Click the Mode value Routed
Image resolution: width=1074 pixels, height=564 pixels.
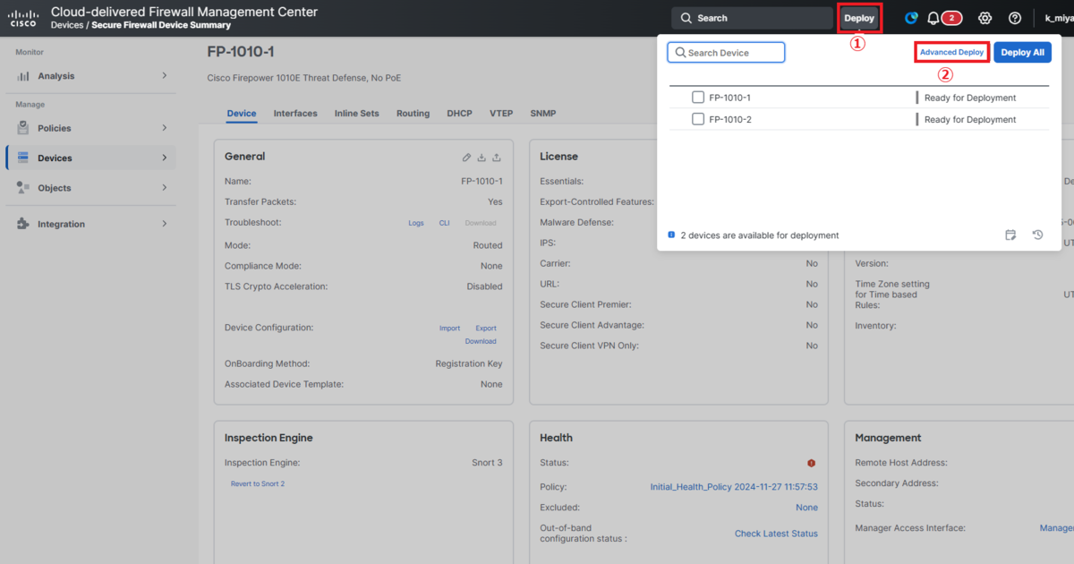488,245
